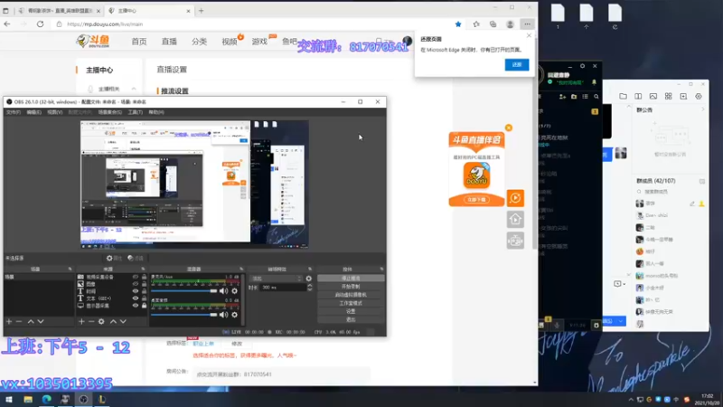Toggle visibility of 图像 source
Viewport: 723px width, 407px height.
(x=135, y=284)
